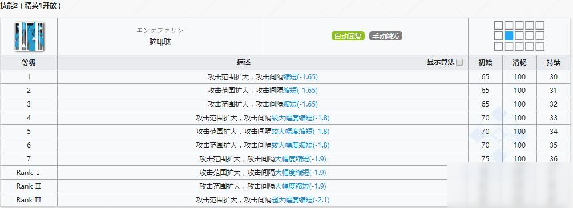Click 超大幅度缩短(-2.1) text in Rank Ⅲ row
The width and height of the screenshot is (573, 208).
300,200
